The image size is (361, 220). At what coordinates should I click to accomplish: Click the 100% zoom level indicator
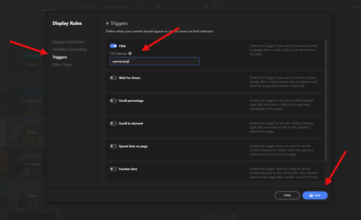(x=356, y=7)
